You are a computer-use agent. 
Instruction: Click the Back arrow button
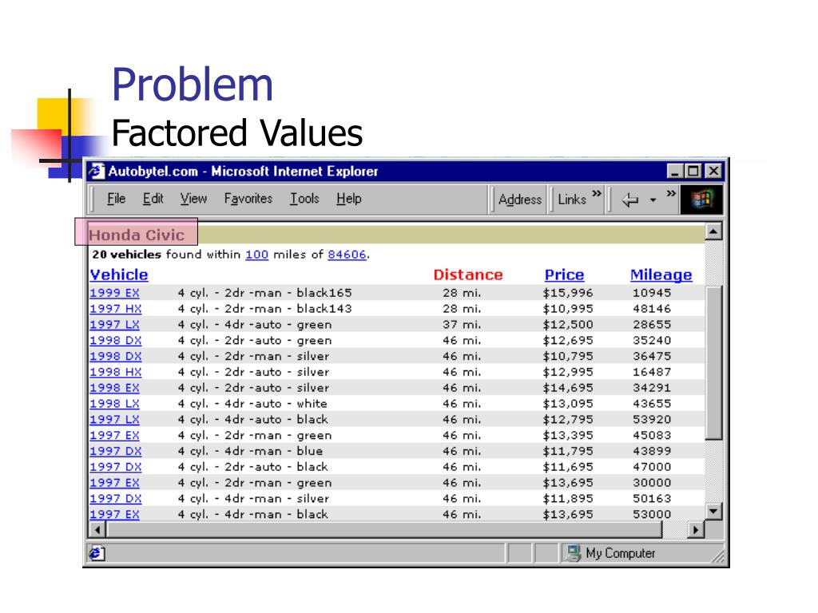point(630,200)
